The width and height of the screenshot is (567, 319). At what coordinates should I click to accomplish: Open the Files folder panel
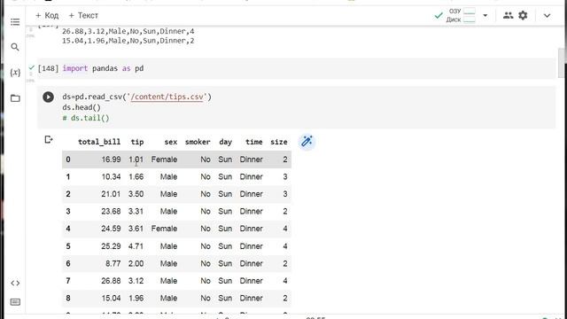coord(15,98)
